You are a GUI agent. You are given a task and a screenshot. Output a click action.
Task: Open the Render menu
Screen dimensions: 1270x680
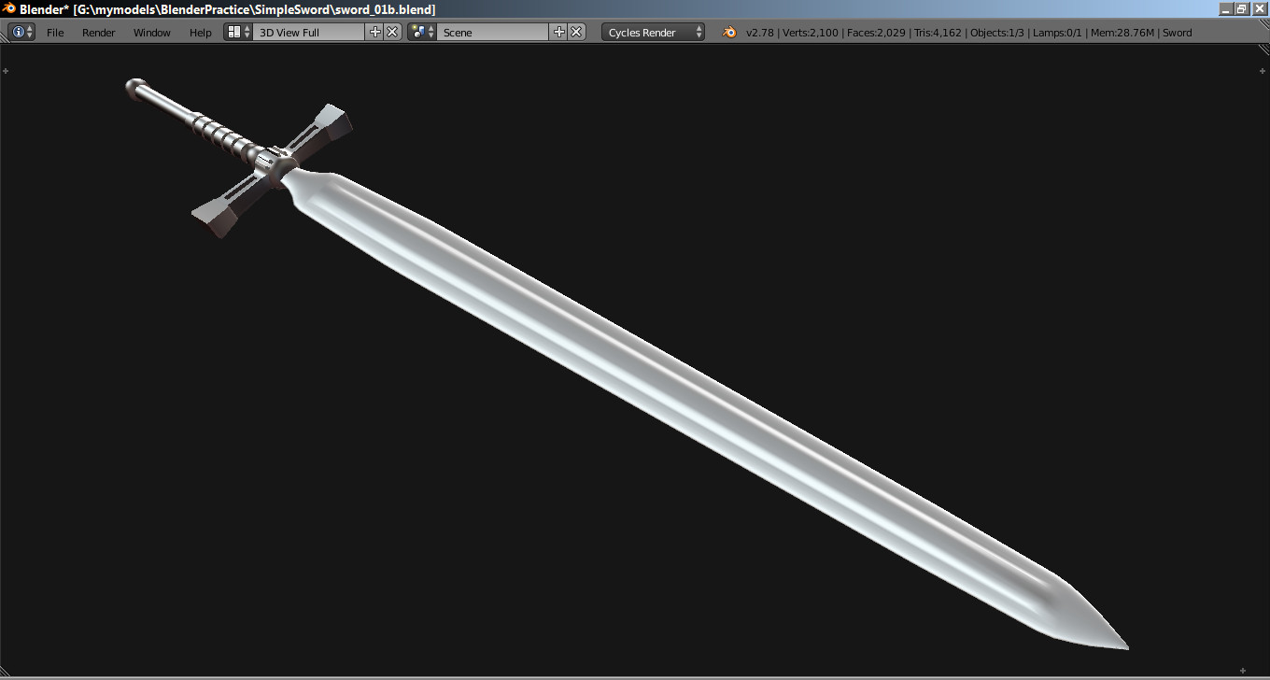[98, 31]
